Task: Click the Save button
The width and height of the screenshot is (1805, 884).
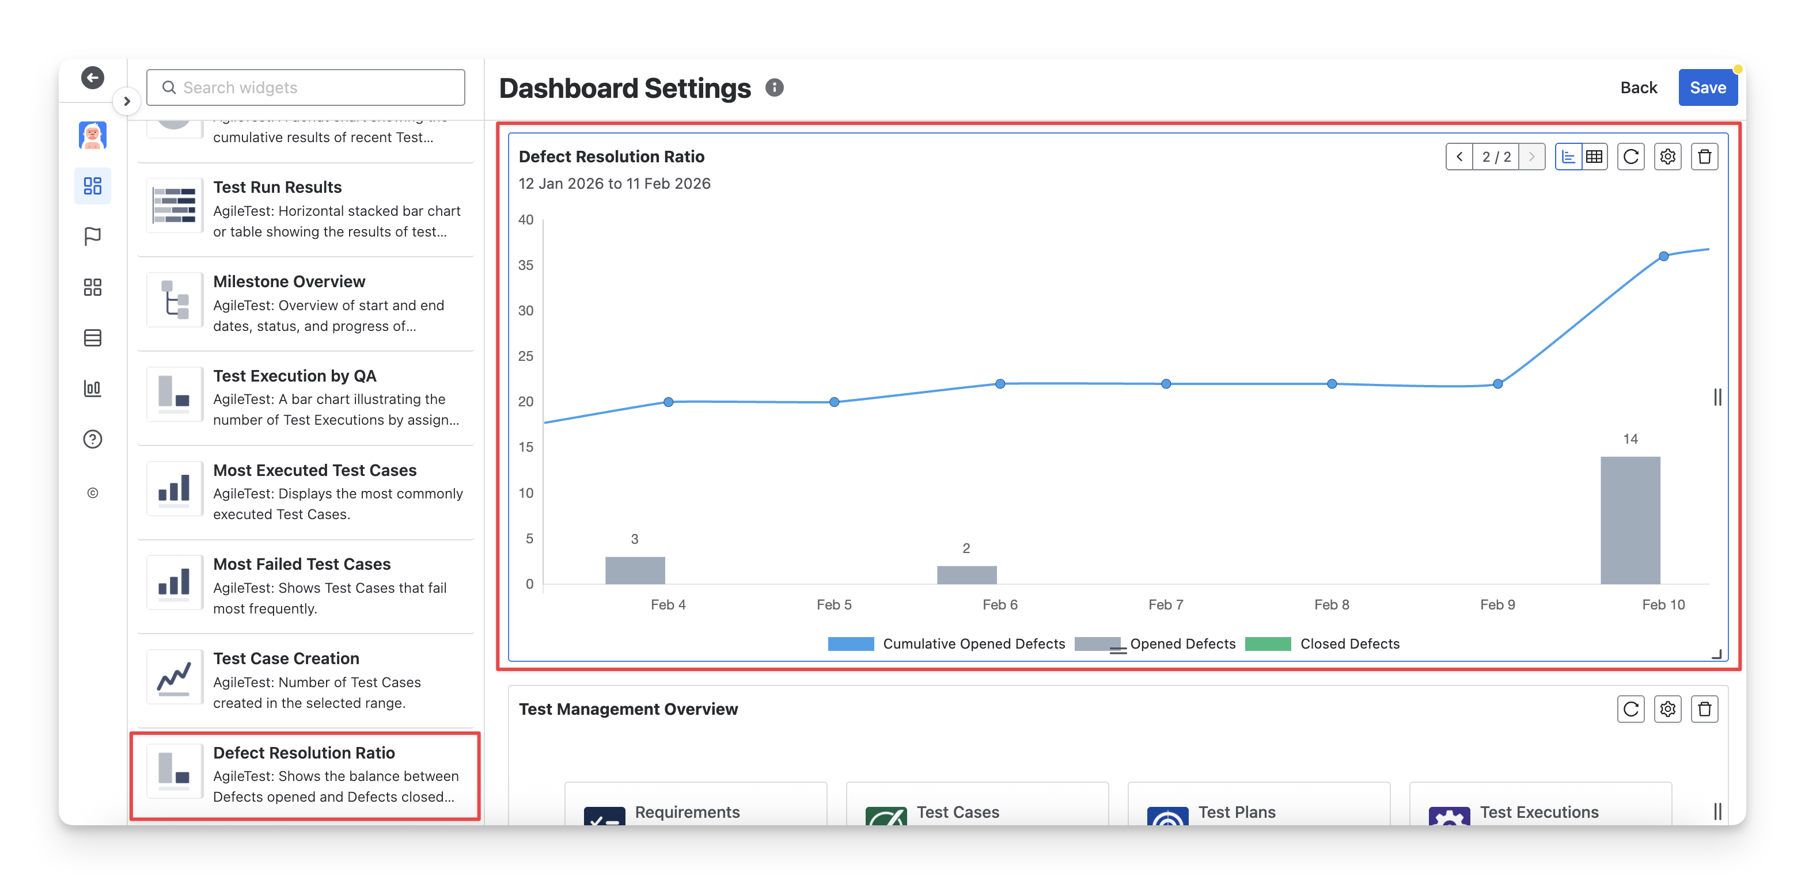Action: coord(1707,87)
